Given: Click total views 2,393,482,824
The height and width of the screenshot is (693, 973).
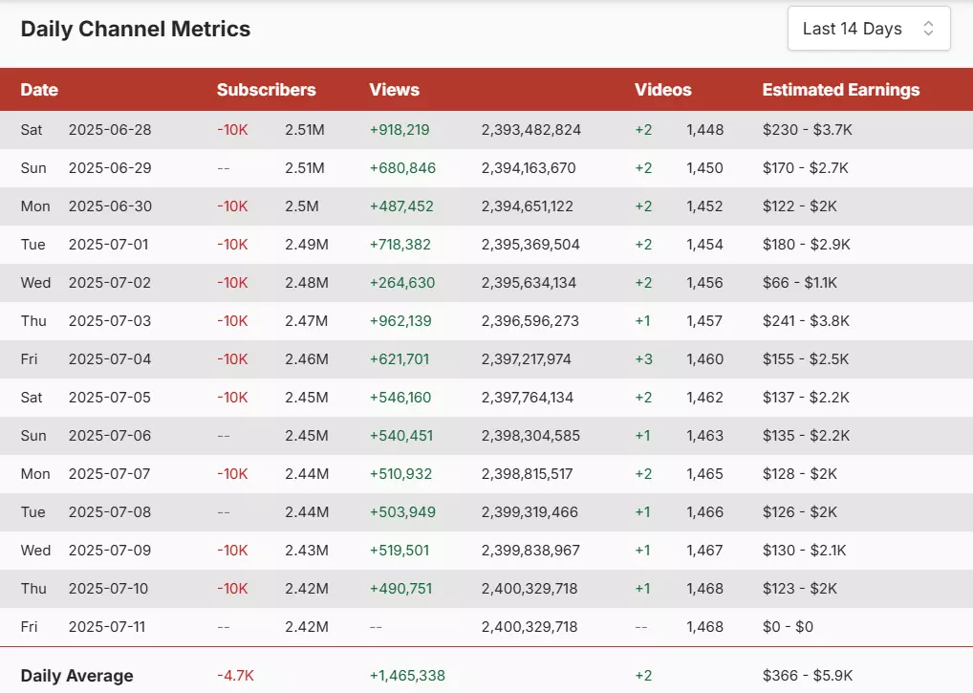Looking at the screenshot, I should [531, 130].
